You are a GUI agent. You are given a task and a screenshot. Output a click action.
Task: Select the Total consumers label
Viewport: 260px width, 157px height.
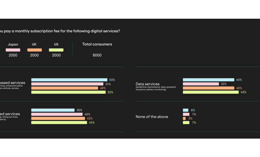[97, 44]
